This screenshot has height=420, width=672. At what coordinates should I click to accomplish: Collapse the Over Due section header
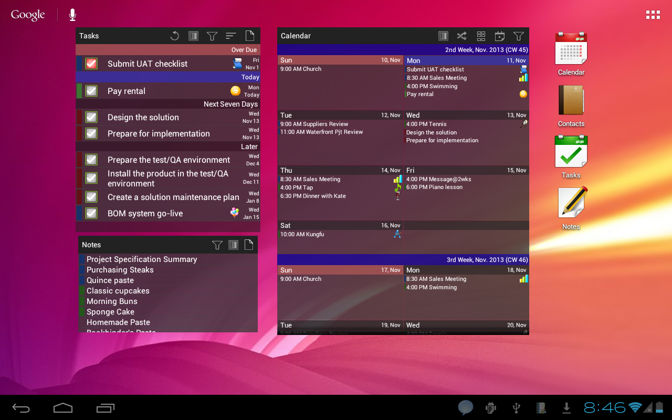pyautogui.click(x=168, y=50)
